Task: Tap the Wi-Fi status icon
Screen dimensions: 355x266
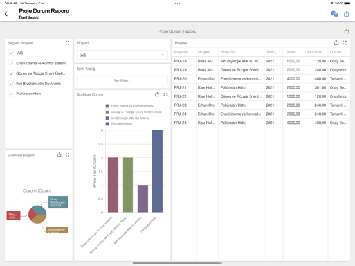Action: [x=332, y=3]
